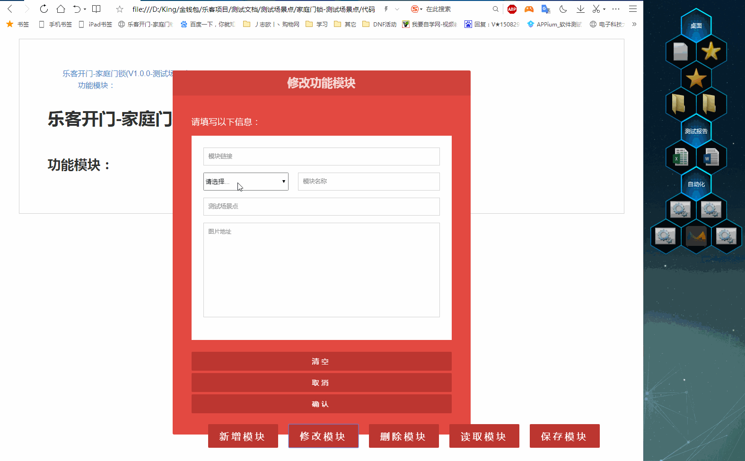Open the browser hamburger menu
745x461 pixels.
(x=632, y=9)
